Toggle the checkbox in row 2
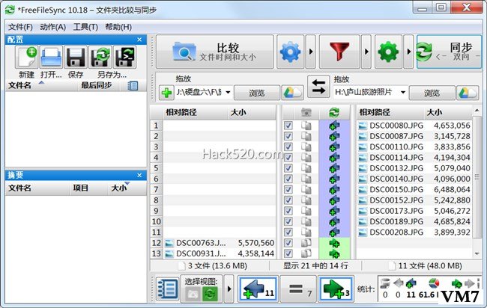487x308 pixels. coord(288,136)
